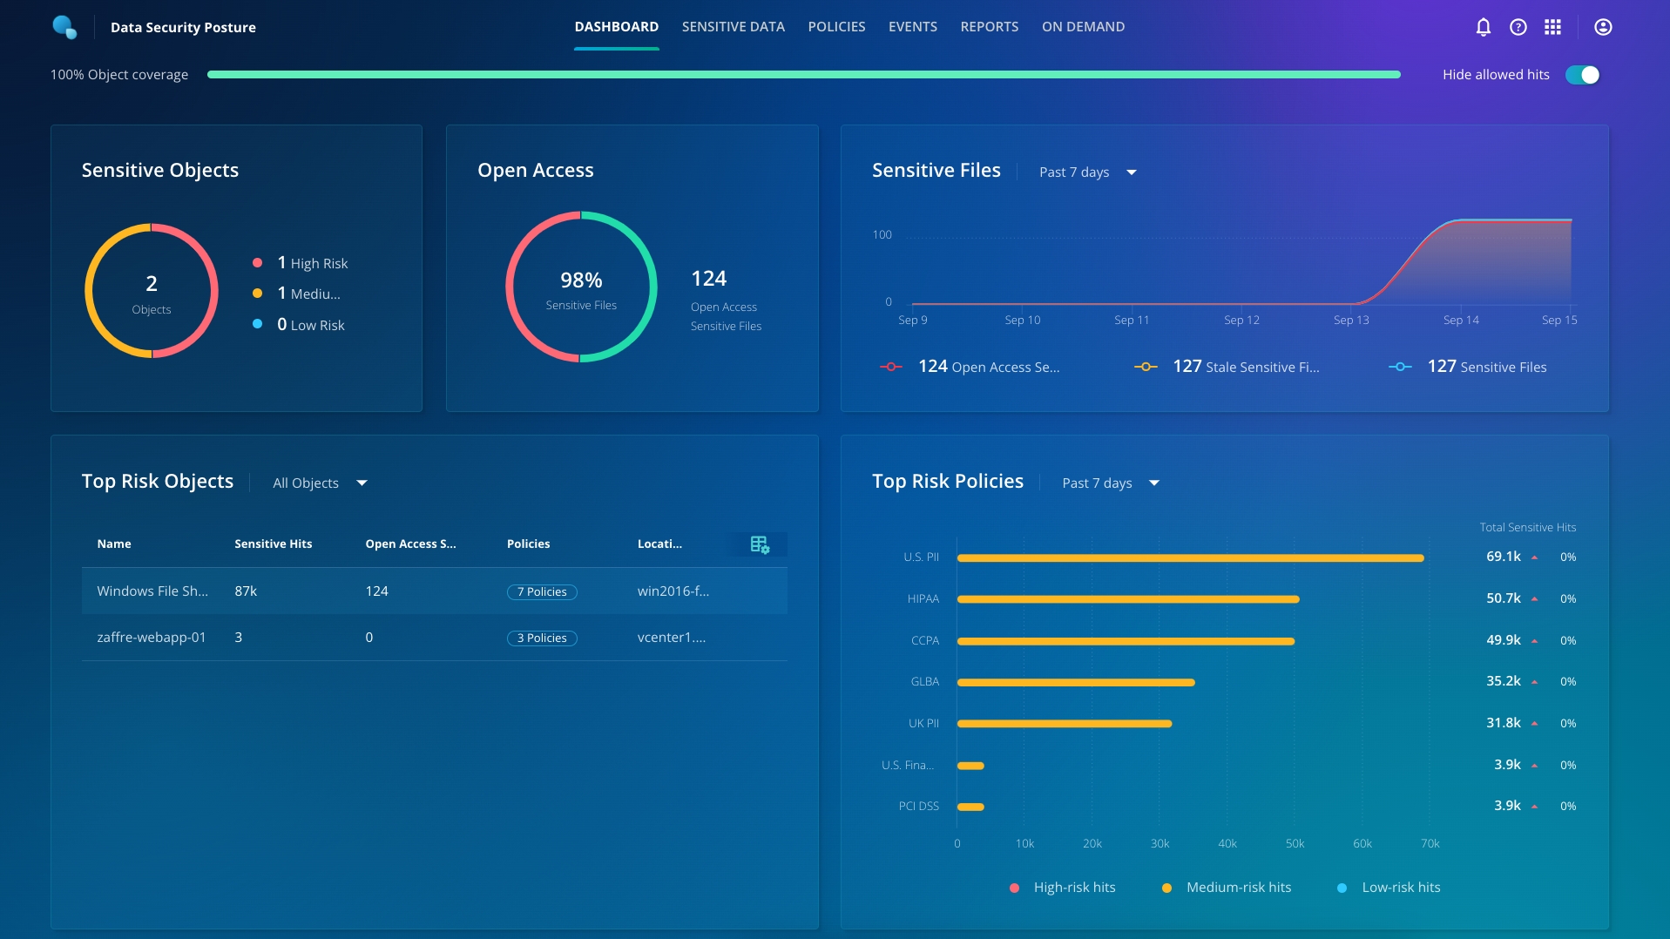The width and height of the screenshot is (1670, 939).
Task: Open the notifications bell
Action: tap(1483, 27)
